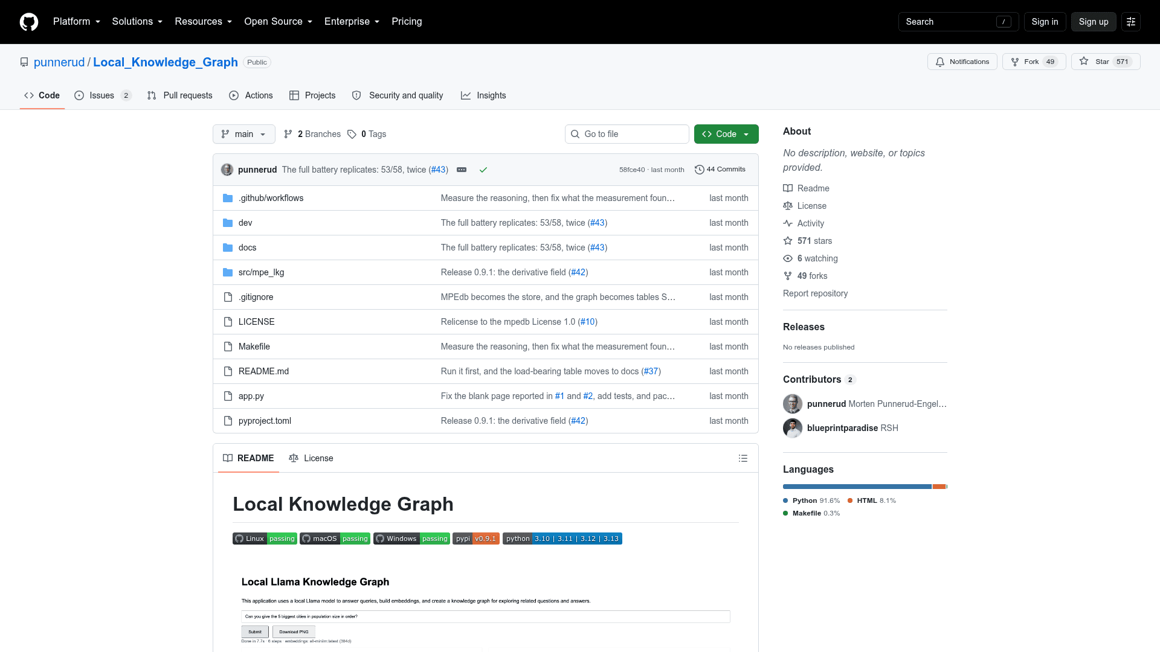
Task: Open the GitHub homepage logo
Action: 29,22
